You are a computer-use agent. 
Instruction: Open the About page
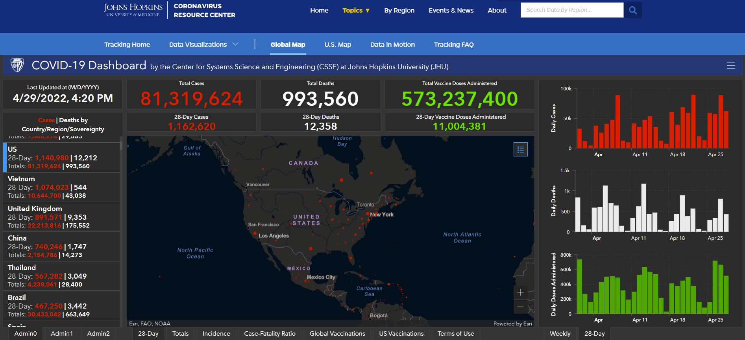point(497,10)
